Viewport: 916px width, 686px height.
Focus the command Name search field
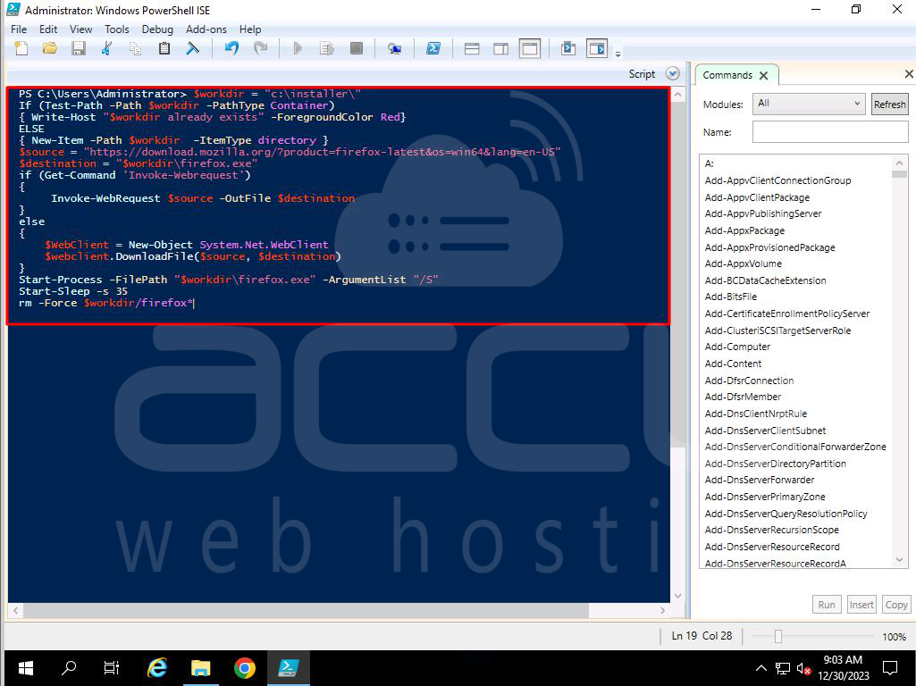(x=830, y=132)
